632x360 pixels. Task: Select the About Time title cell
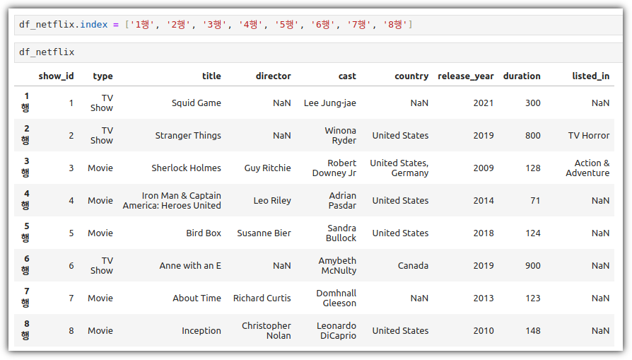pyautogui.click(x=197, y=298)
